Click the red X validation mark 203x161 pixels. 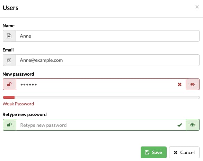click(x=179, y=84)
